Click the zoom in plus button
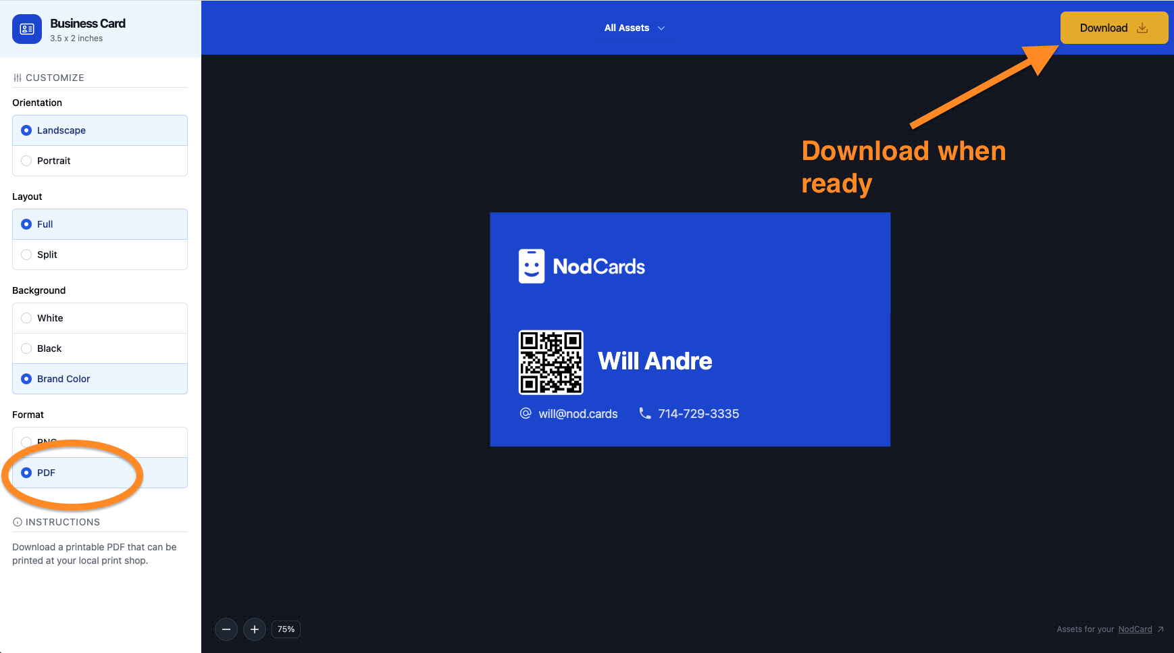Screen dimensions: 1174x653 (x=255, y=629)
